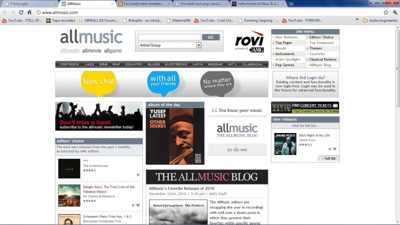The image size is (400, 225).
Task: Open R&B genre in nav bar
Action: [103, 64]
